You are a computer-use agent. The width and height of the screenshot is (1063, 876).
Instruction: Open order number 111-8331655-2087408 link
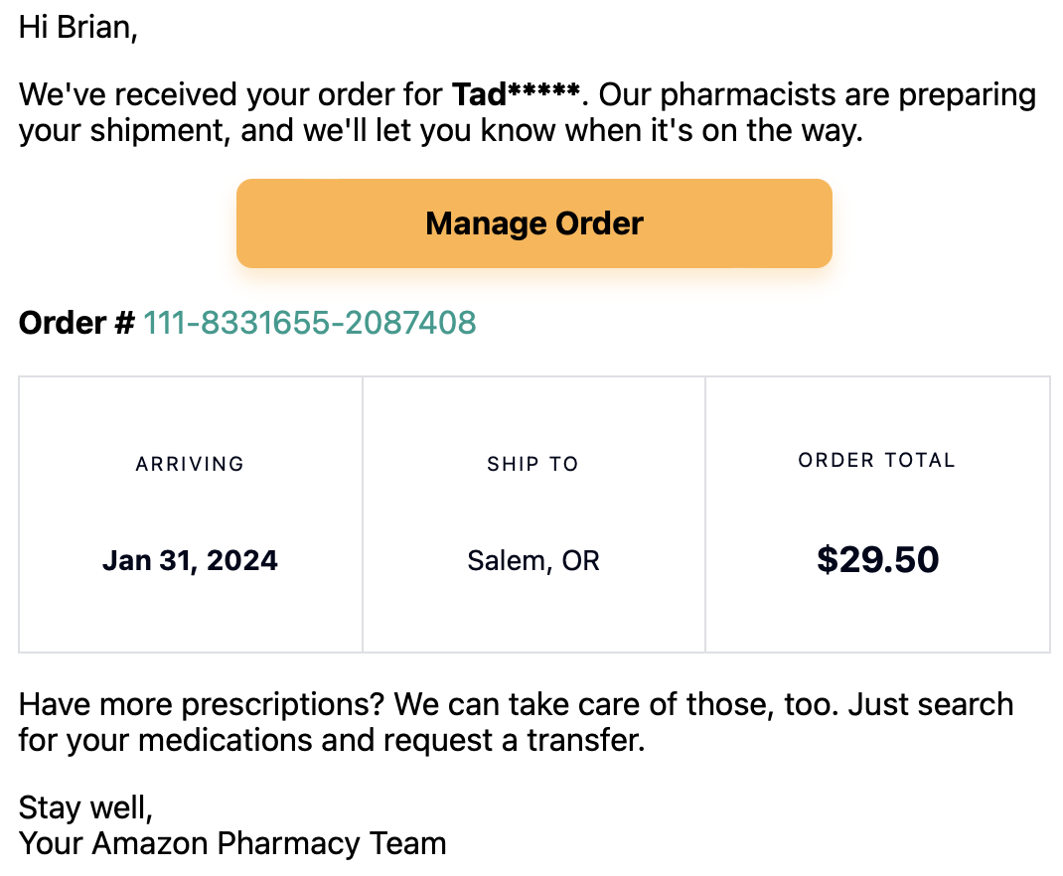point(310,323)
